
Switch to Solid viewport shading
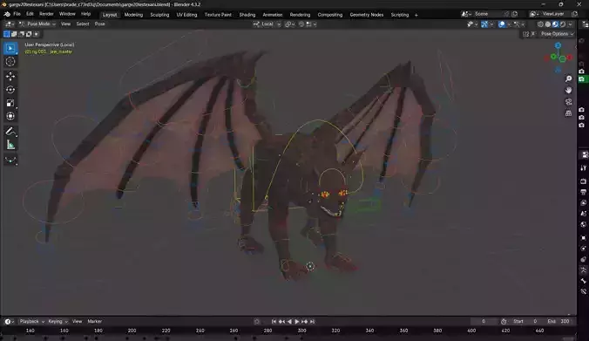tap(548, 24)
